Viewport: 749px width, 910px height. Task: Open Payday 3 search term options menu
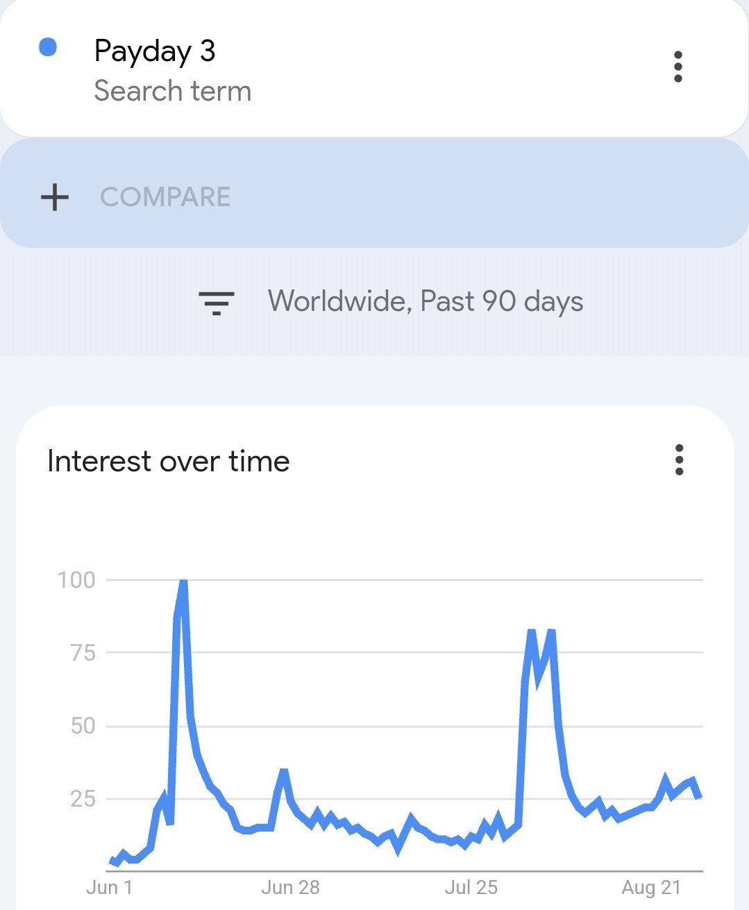click(x=678, y=67)
